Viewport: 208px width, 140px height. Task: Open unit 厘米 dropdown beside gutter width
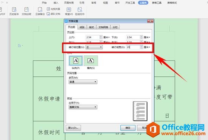(x=147, y=47)
